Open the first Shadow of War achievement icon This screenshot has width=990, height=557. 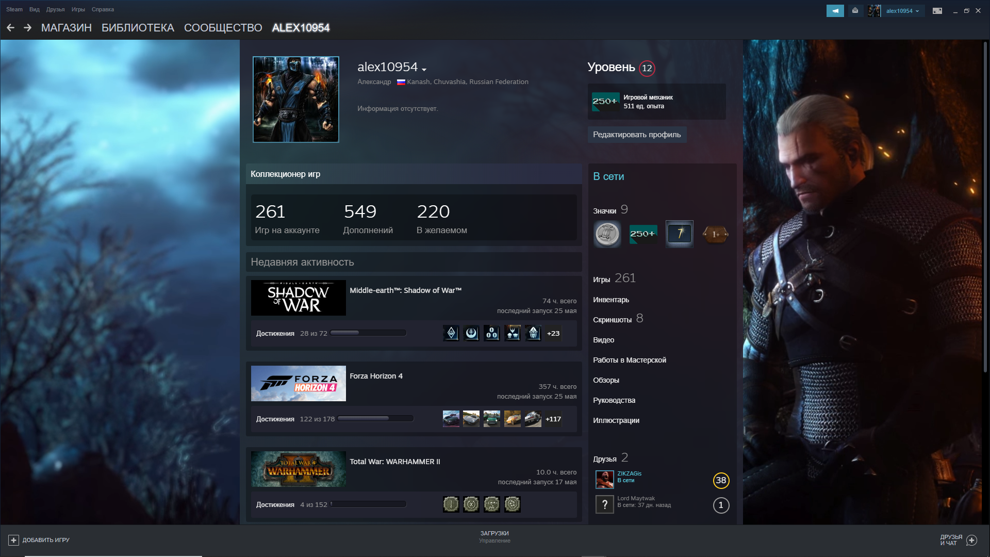[451, 333]
